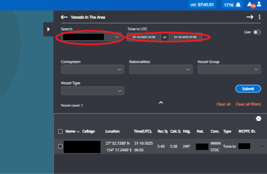The height and width of the screenshot is (174, 267).
Task: Click the Nat. column header
Action: click(200, 131)
